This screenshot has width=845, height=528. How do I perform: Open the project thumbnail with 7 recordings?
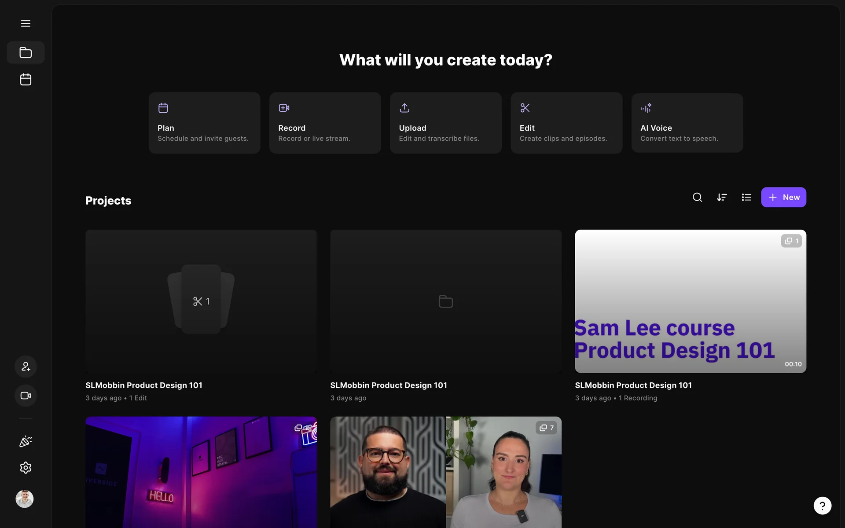(445, 472)
